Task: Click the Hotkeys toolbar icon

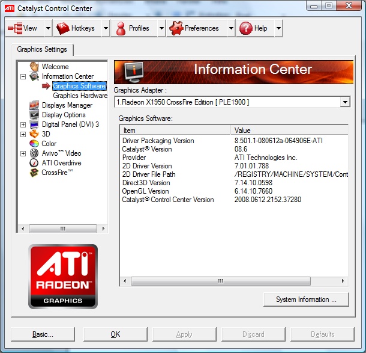Action: pyautogui.click(x=63, y=28)
